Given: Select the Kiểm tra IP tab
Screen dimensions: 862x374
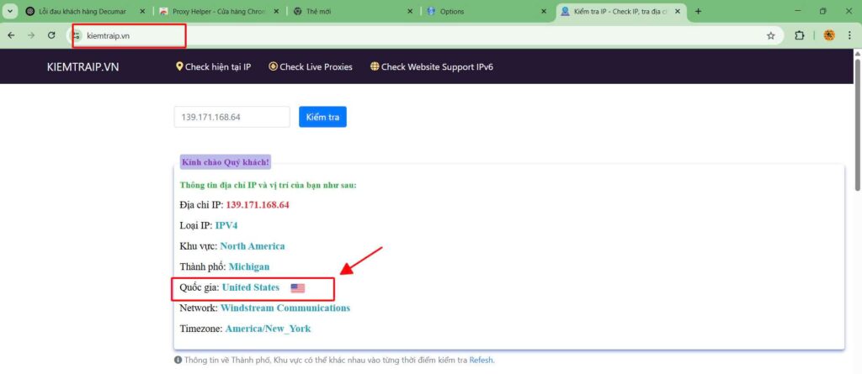Looking at the screenshot, I should click(621, 11).
